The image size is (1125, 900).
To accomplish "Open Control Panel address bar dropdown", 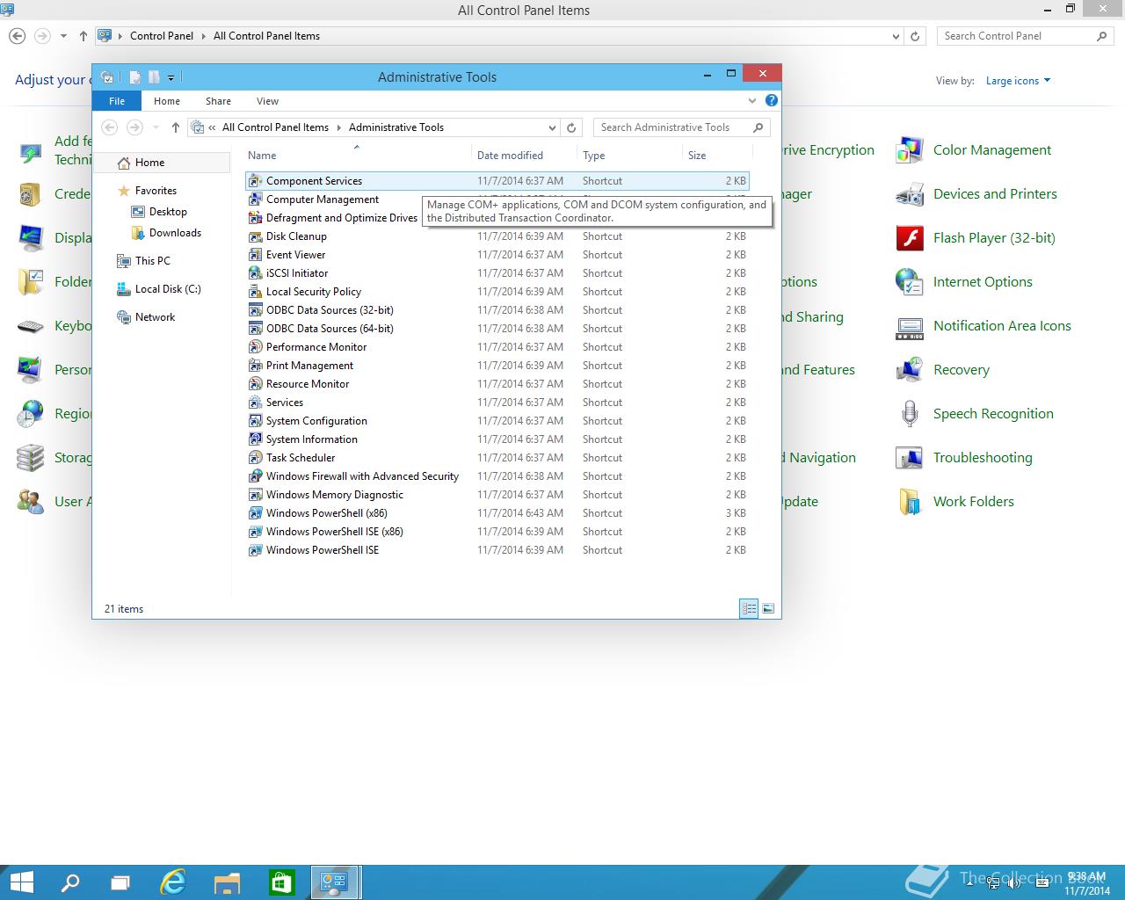I will (896, 36).
